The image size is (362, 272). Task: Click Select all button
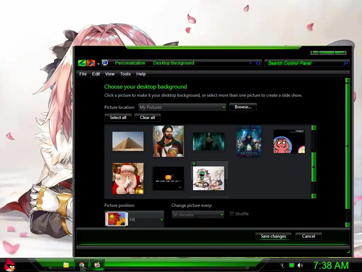point(118,118)
